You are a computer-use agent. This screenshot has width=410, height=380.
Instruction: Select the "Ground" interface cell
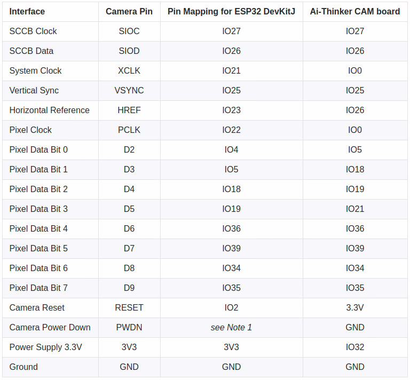tap(23, 367)
